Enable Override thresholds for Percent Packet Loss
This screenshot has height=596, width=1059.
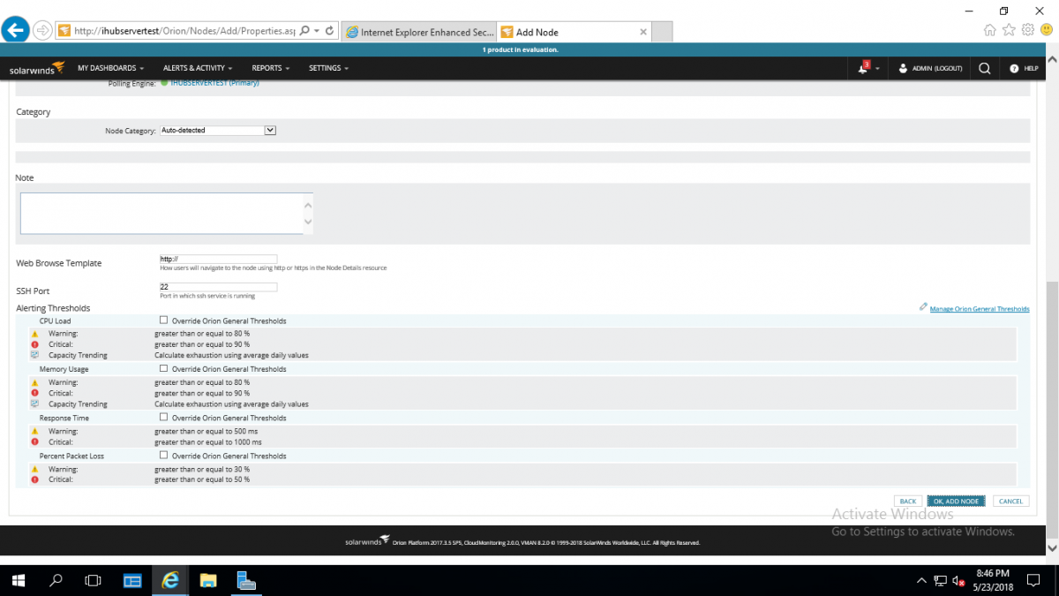coord(163,456)
